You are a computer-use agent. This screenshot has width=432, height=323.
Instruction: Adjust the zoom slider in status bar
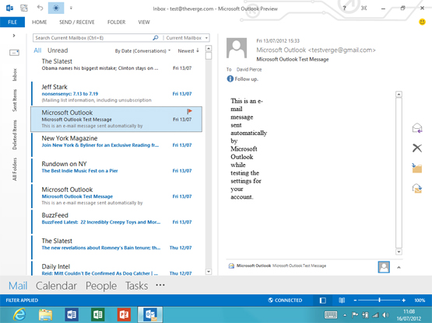(x=379, y=300)
